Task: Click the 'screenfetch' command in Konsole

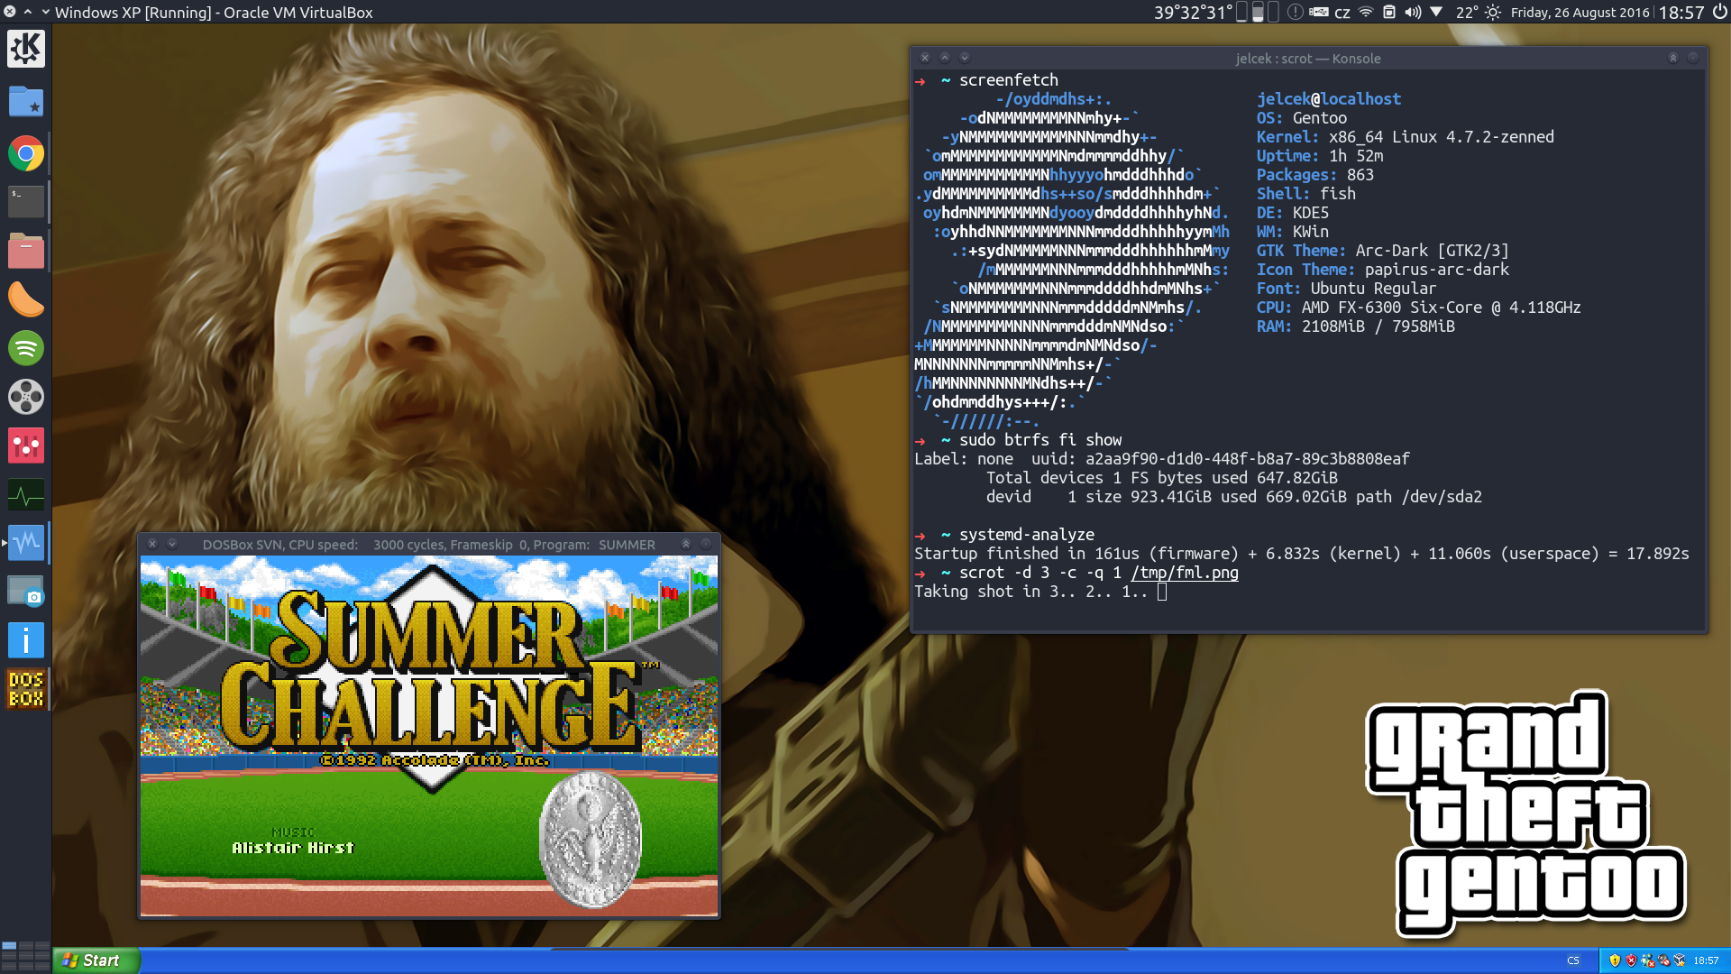Action: (1009, 80)
